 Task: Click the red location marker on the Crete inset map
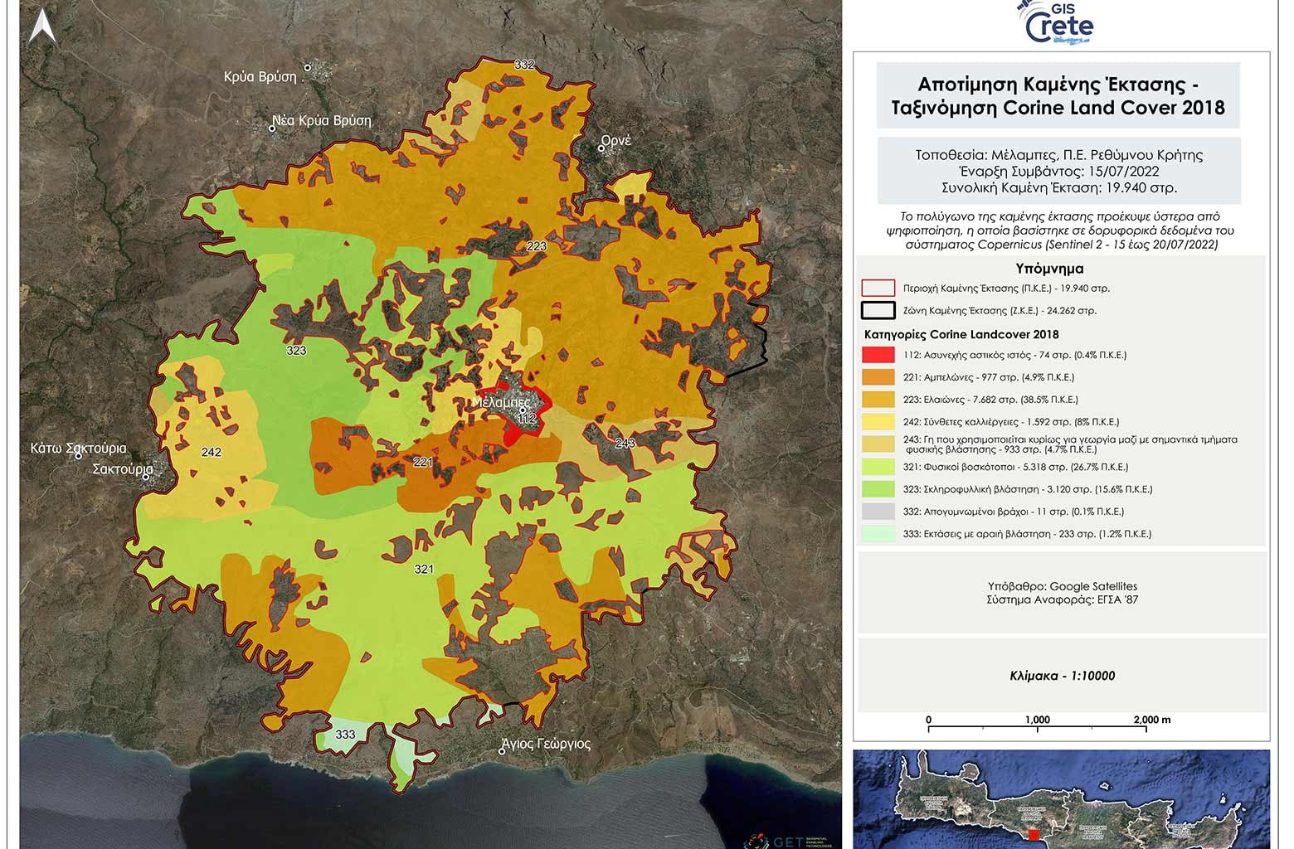(x=1033, y=834)
